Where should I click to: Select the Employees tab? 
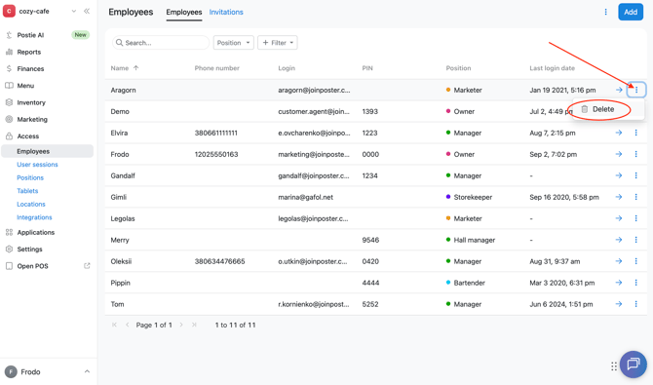coord(184,12)
